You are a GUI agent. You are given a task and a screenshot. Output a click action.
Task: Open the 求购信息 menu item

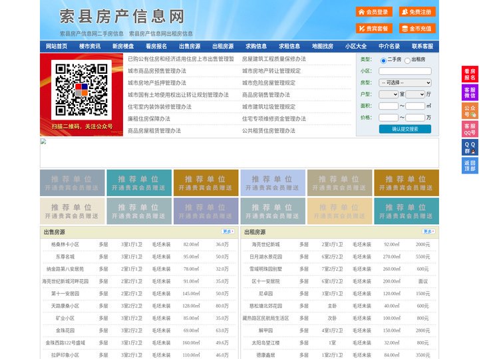point(256,47)
